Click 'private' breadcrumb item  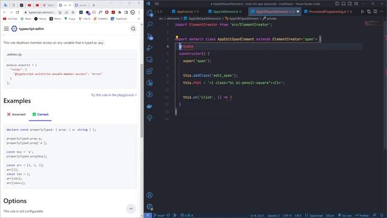[x=270, y=19]
